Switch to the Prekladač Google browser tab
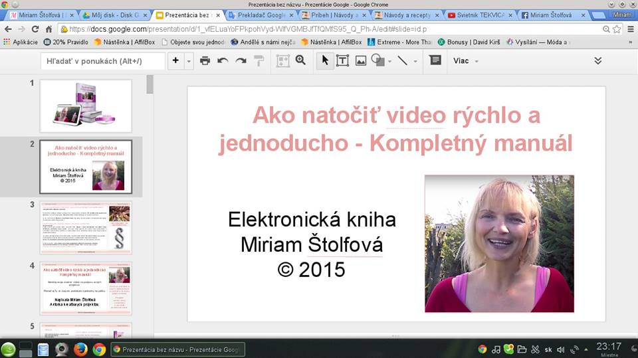Screen dimensions: 638x358 coord(261,15)
